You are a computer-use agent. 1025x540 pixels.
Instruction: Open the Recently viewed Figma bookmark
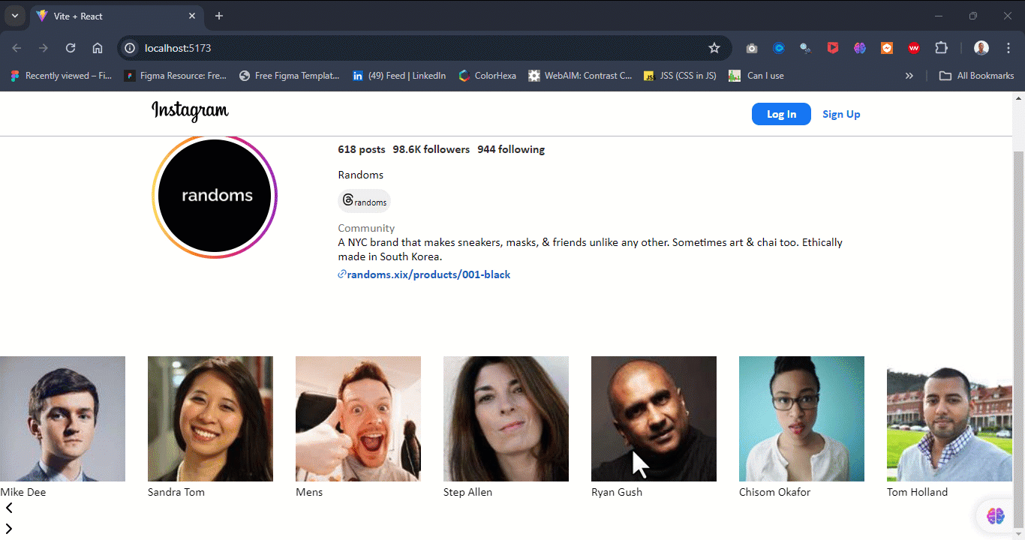point(61,76)
